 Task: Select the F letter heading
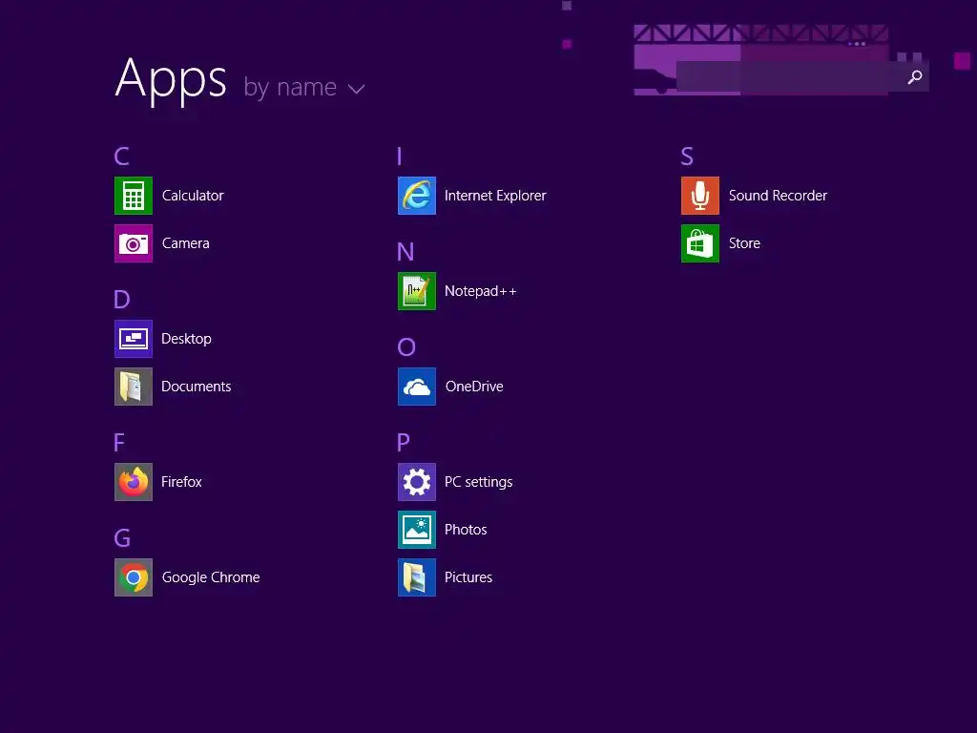click(119, 443)
